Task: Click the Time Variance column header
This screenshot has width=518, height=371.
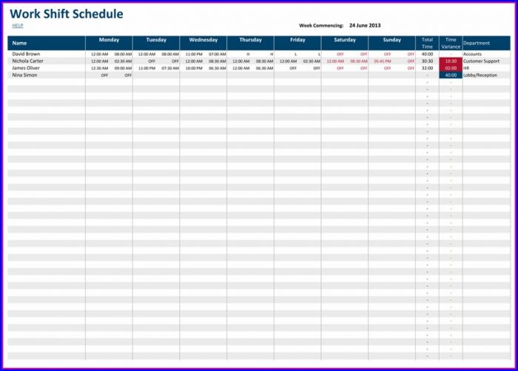Action: point(451,44)
